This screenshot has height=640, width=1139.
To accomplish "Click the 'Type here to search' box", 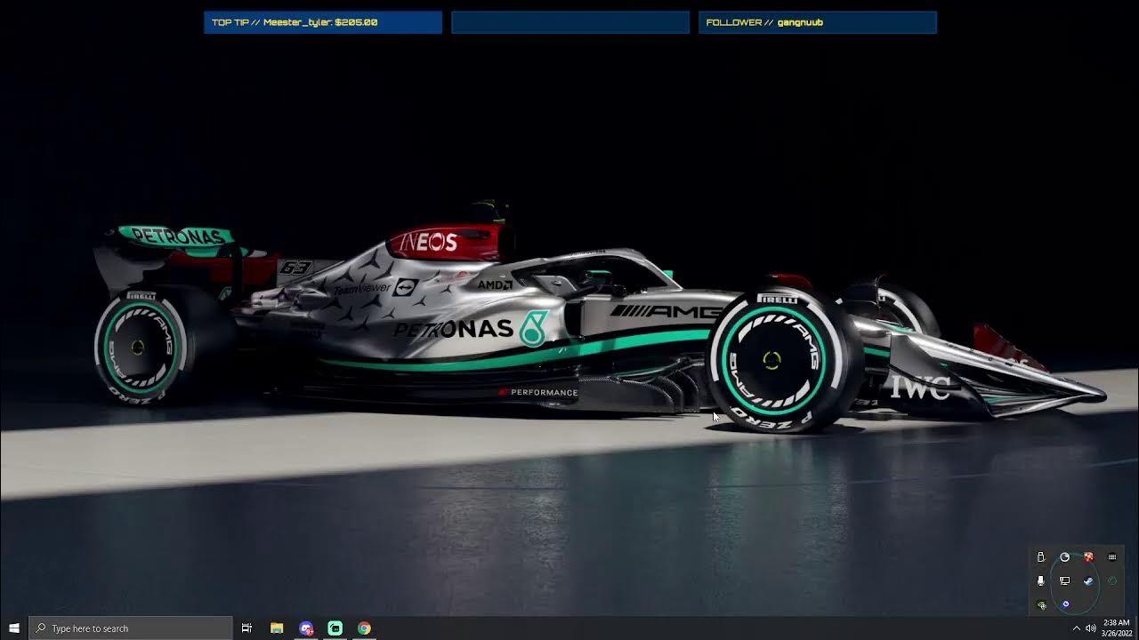I will click(x=131, y=628).
